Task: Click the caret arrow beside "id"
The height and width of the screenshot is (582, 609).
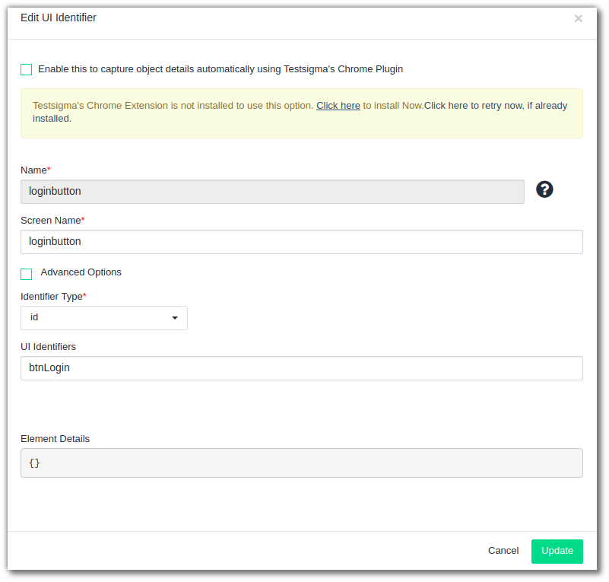Action: (175, 318)
